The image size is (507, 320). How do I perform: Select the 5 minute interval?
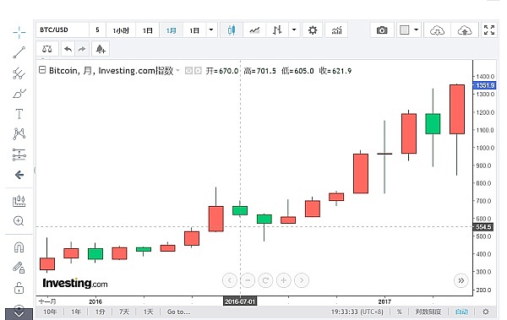[97, 30]
